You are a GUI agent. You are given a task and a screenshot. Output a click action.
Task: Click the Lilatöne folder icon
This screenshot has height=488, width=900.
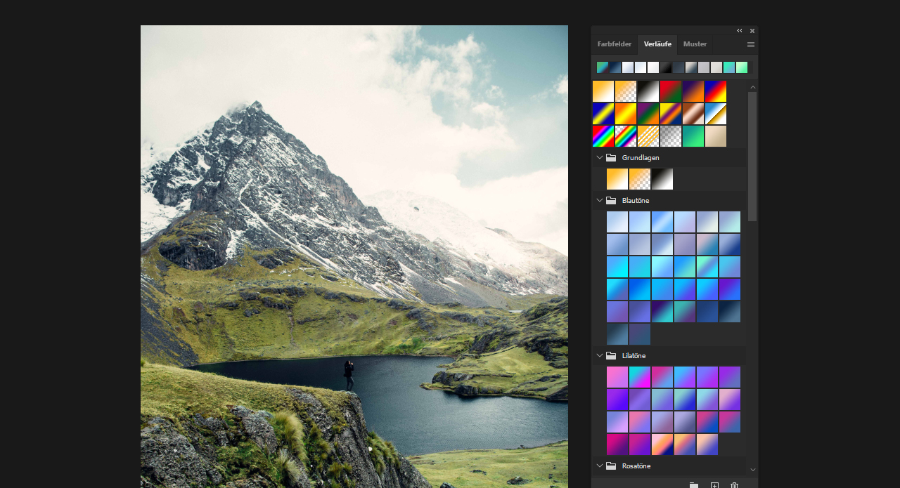(611, 356)
